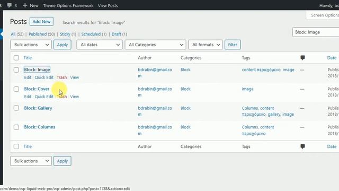This screenshot has height=191, width=339.
Task: Click the bottom Apply button
Action: (x=63, y=161)
